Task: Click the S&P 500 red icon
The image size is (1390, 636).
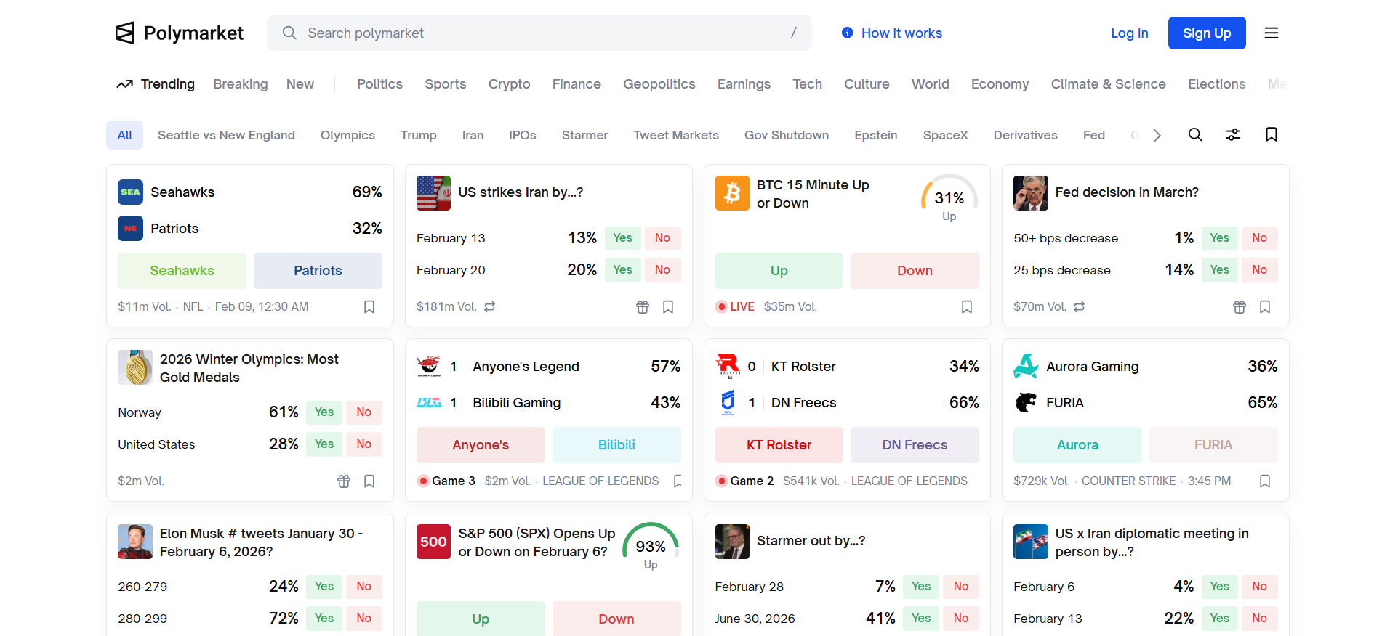Action: [433, 542]
